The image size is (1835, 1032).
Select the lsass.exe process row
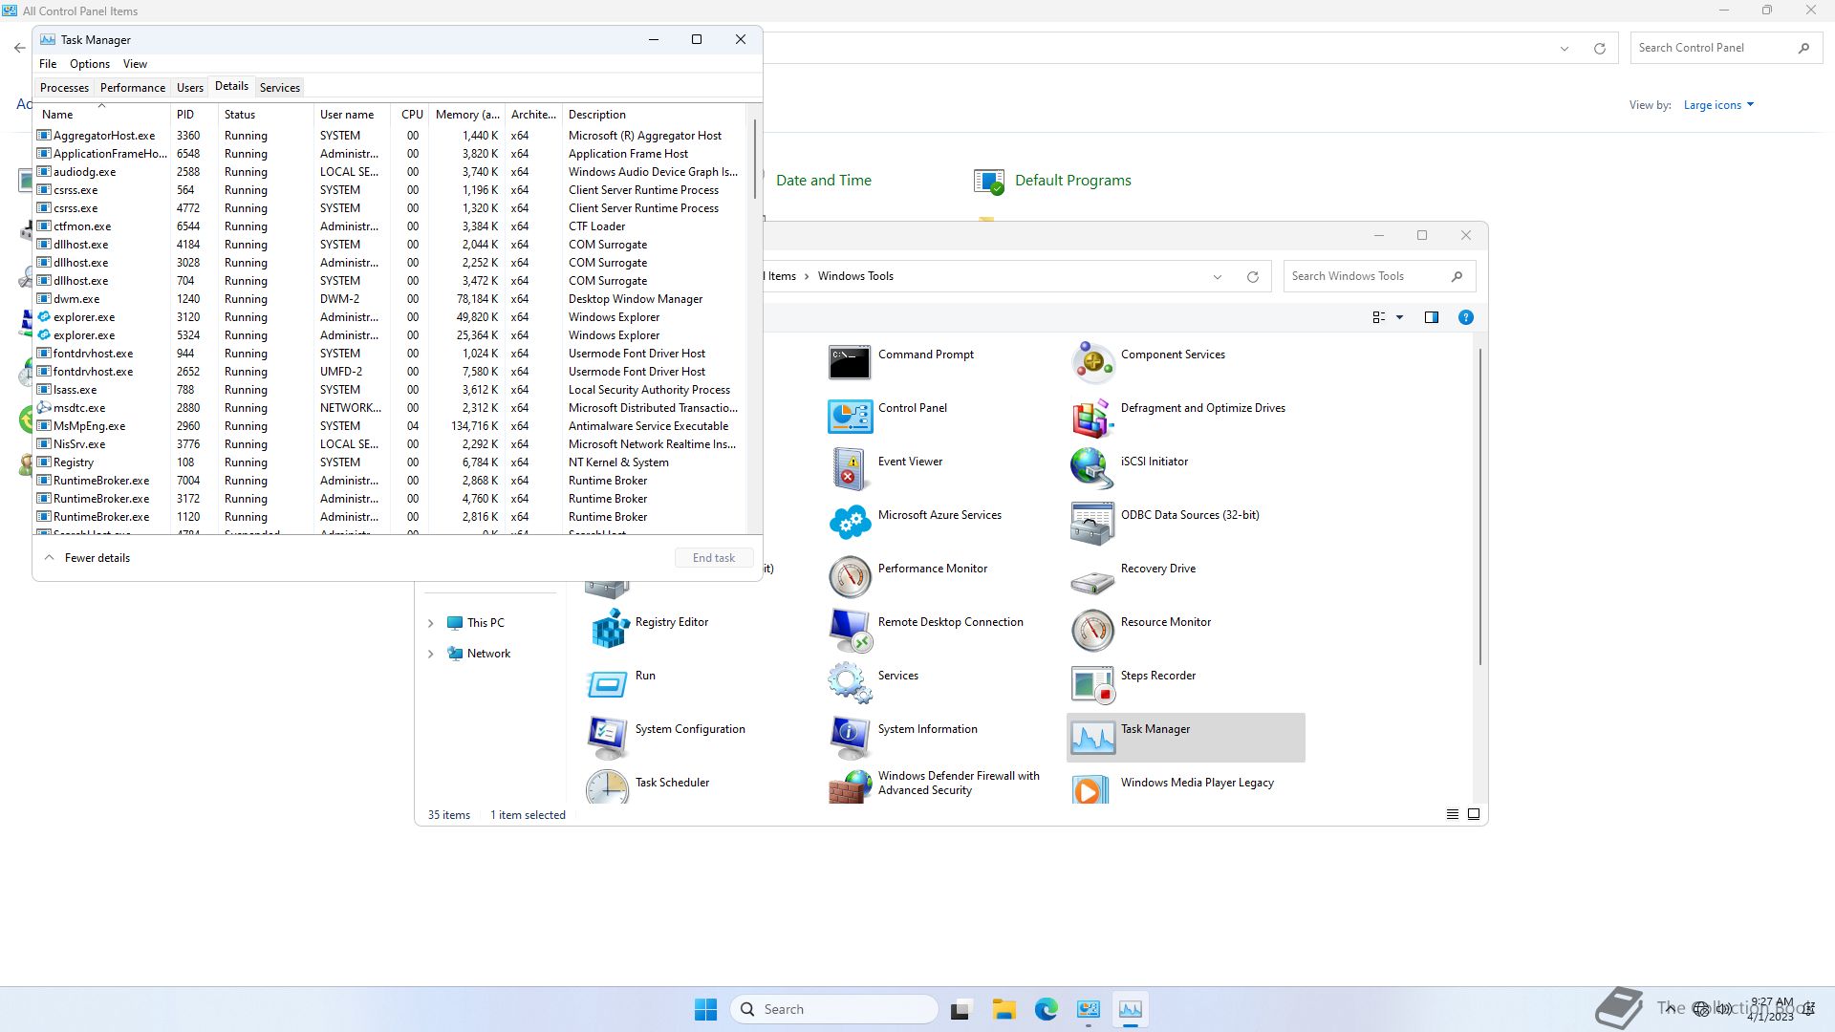point(390,390)
